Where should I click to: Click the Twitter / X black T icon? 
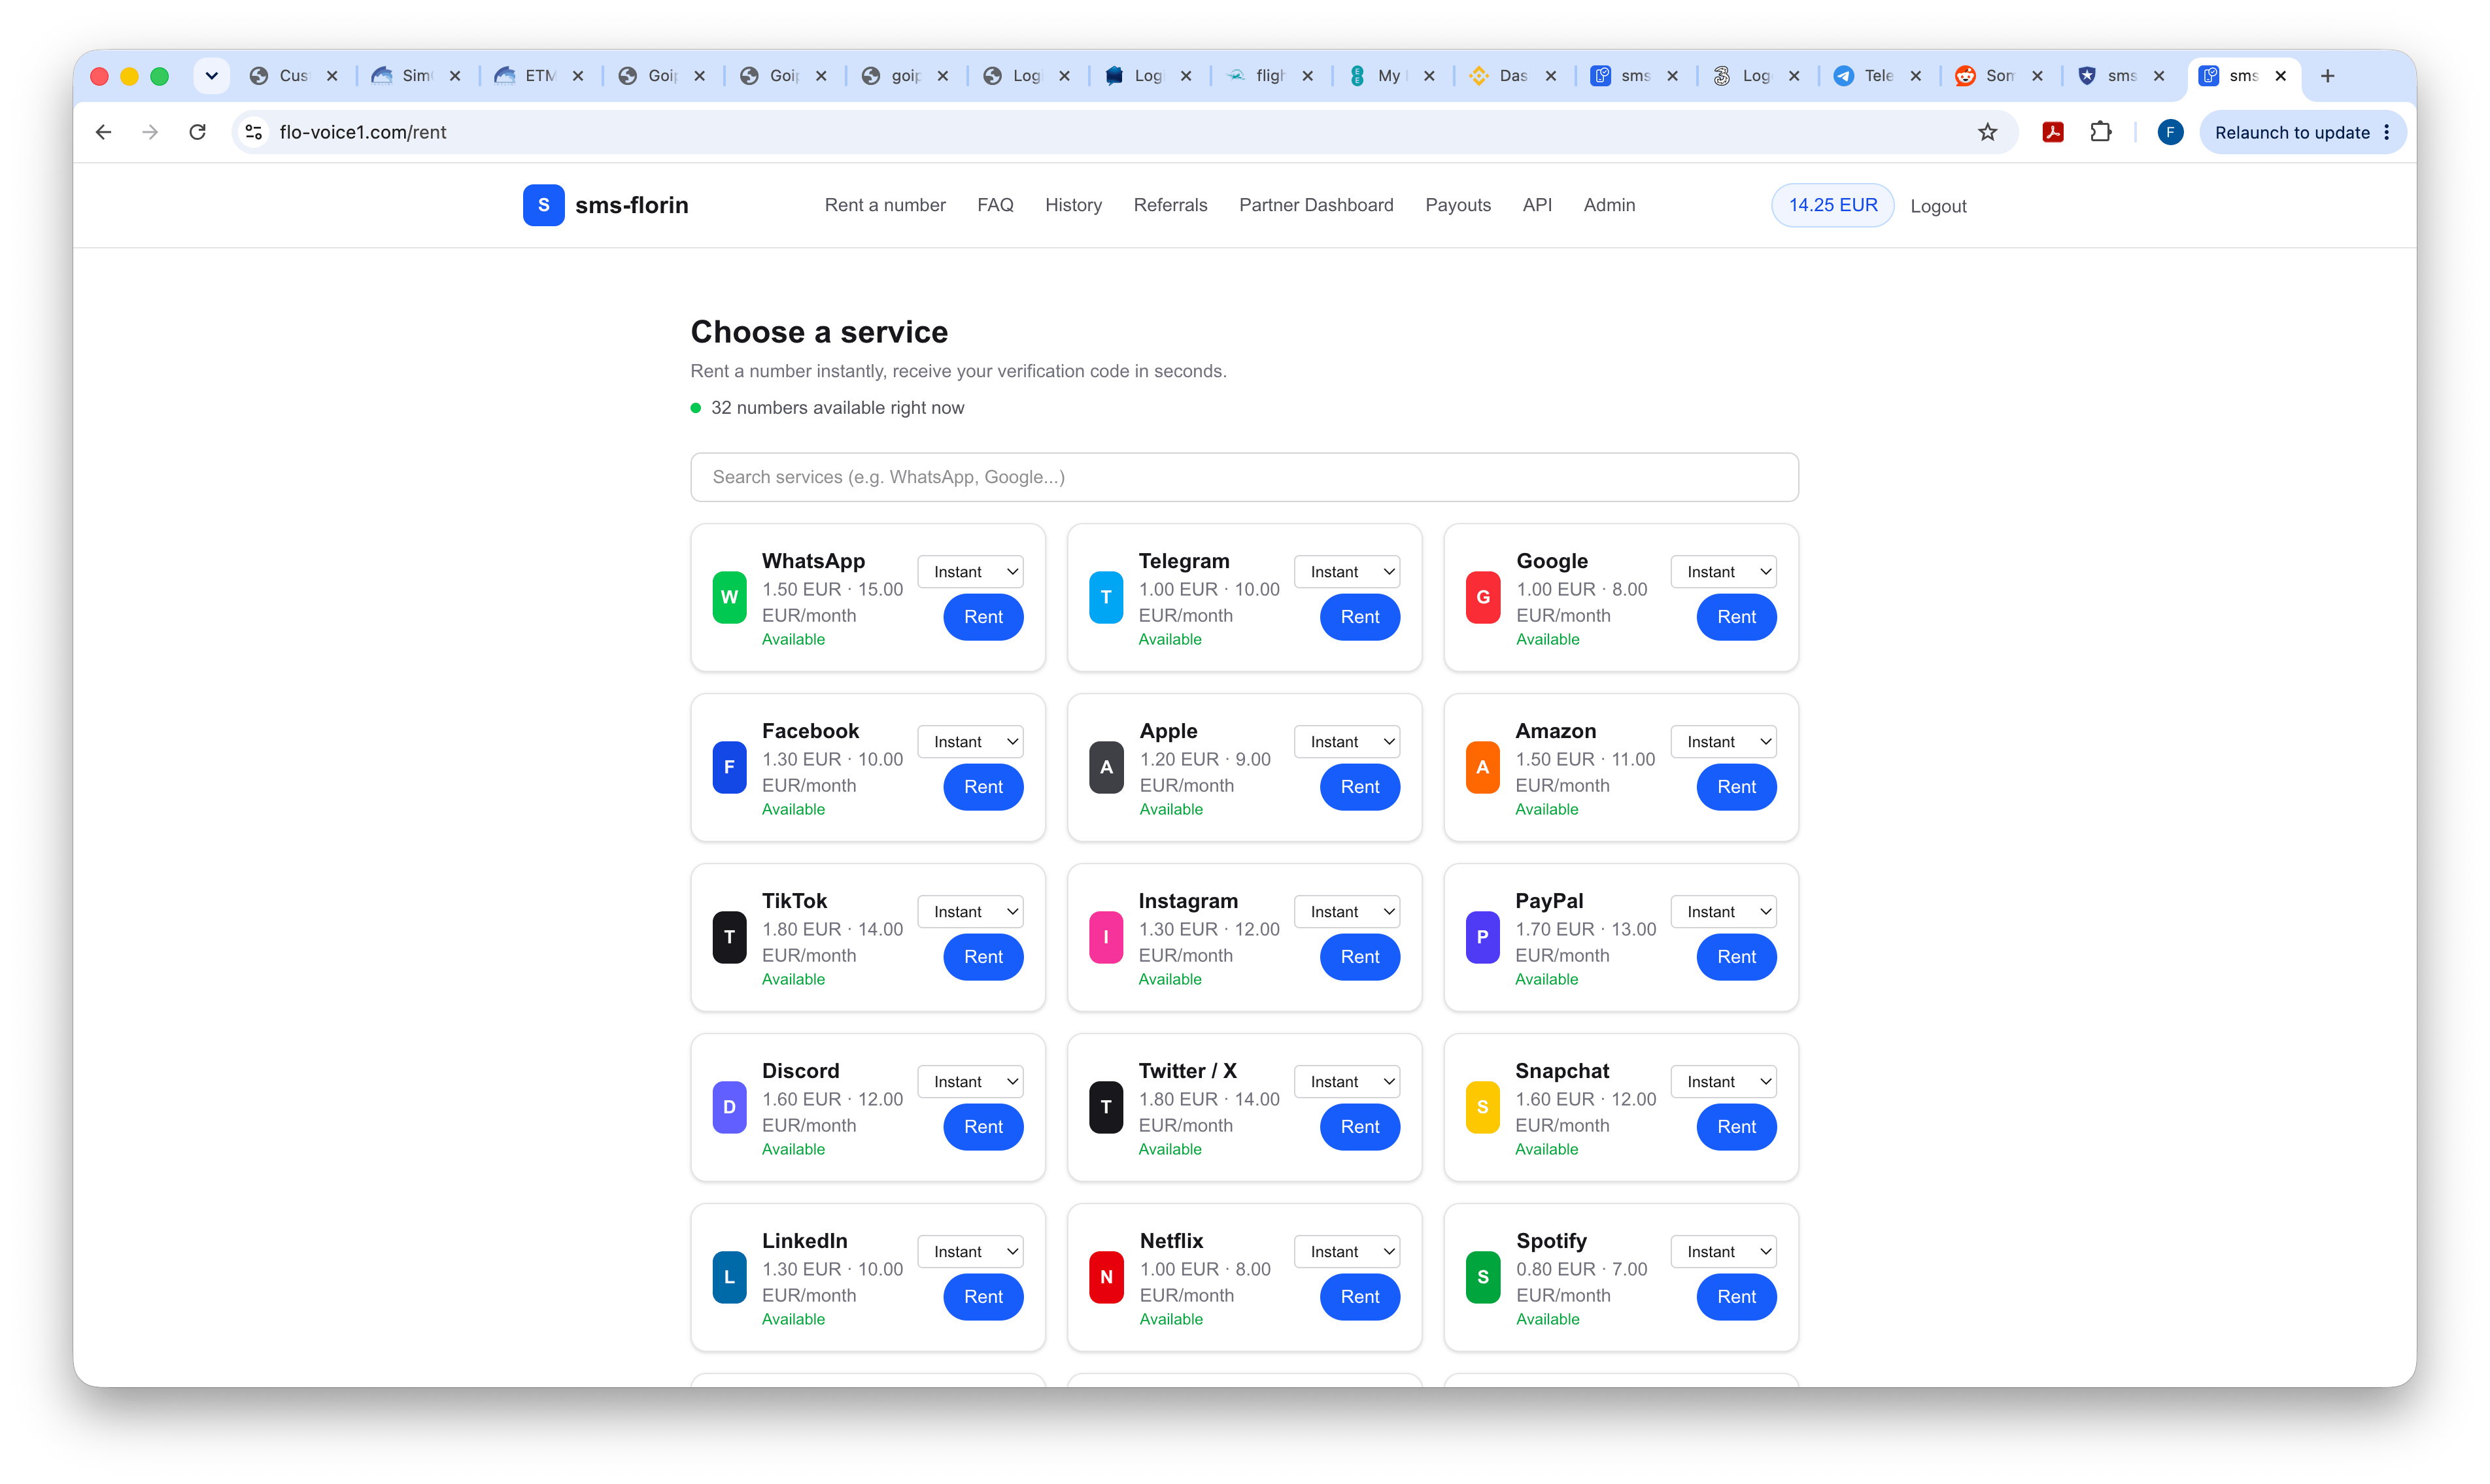[1106, 1107]
